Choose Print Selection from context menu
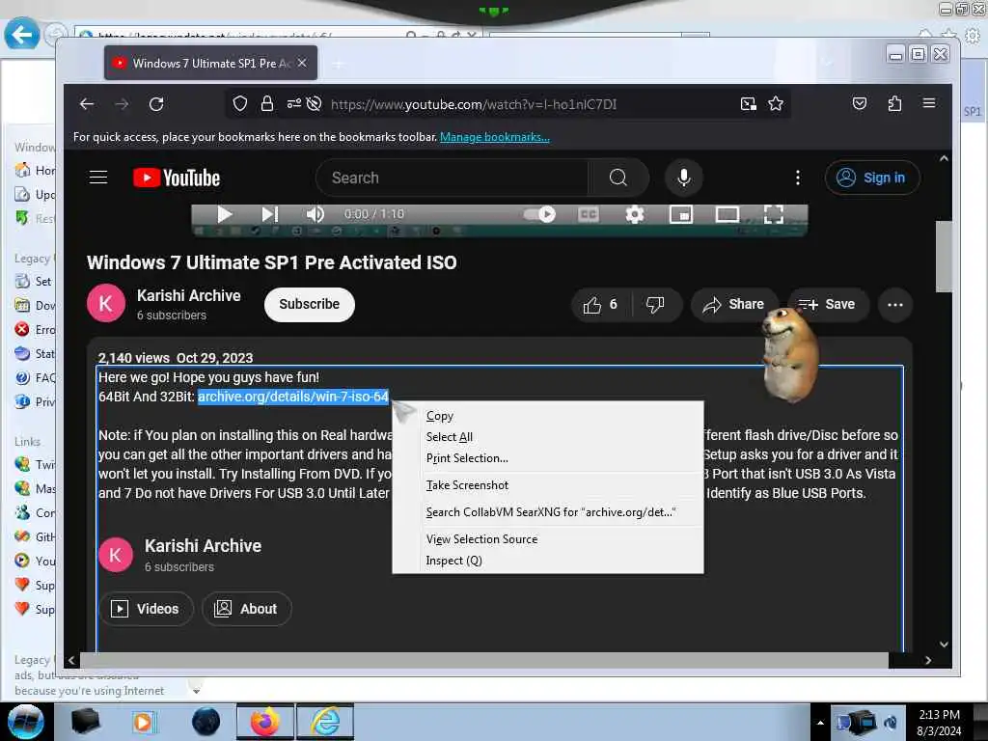The width and height of the screenshot is (988, 741). tap(548, 458)
